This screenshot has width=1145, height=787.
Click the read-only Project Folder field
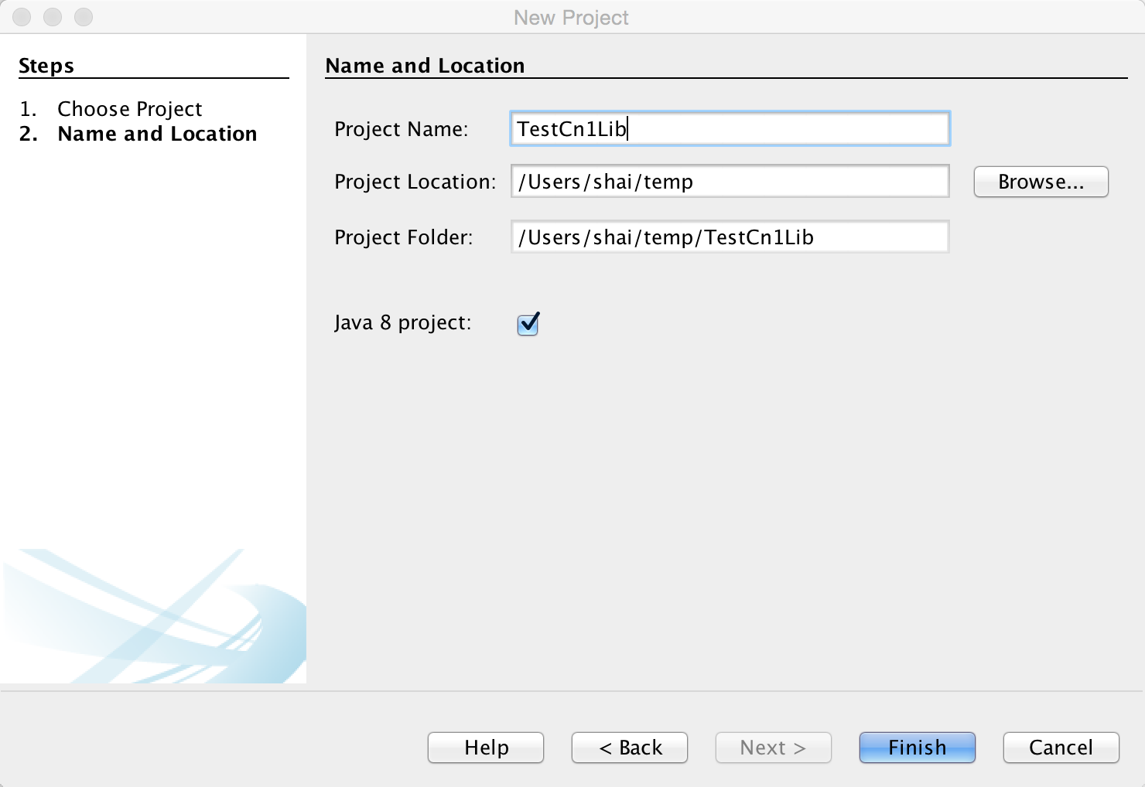(730, 237)
